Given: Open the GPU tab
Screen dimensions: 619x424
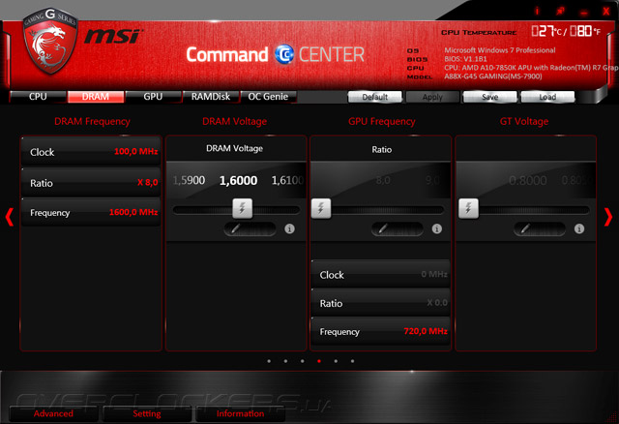Looking at the screenshot, I should click(153, 97).
